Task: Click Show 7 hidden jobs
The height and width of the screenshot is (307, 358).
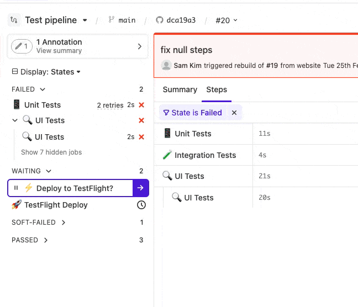Action: click(x=51, y=152)
